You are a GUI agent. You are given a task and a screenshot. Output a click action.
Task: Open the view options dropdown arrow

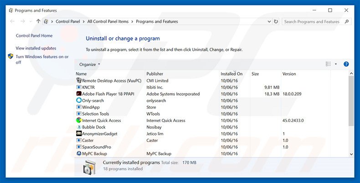336,64
